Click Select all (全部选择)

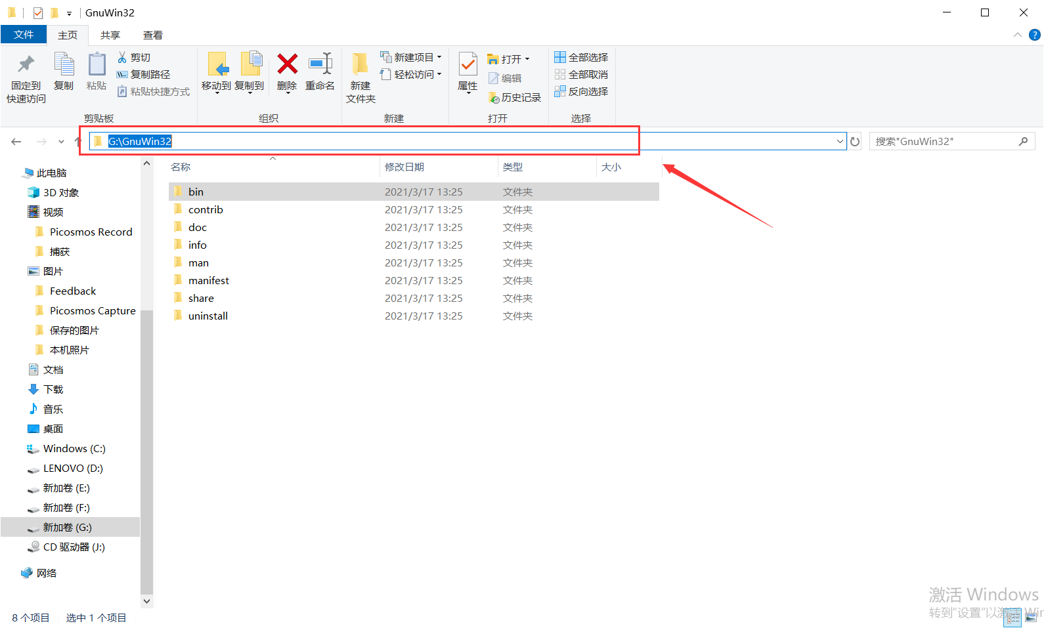point(581,58)
